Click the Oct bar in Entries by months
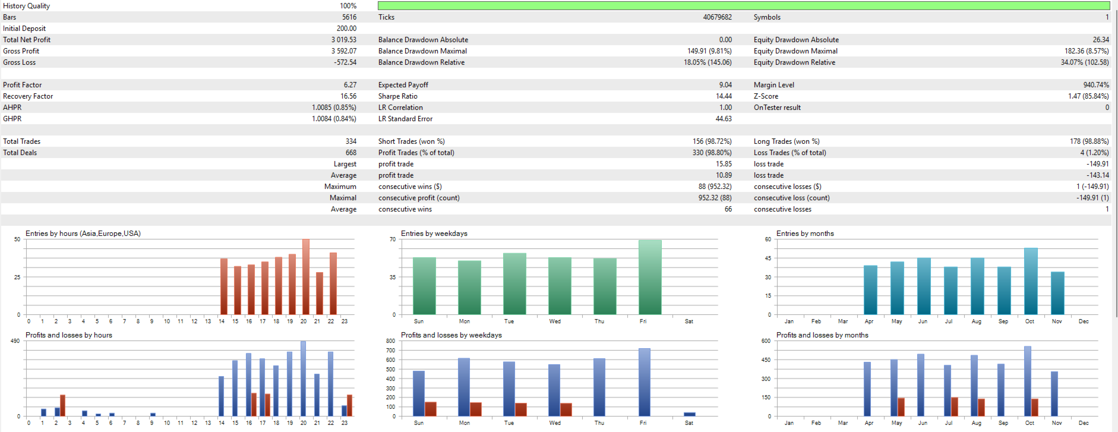 (x=1031, y=281)
